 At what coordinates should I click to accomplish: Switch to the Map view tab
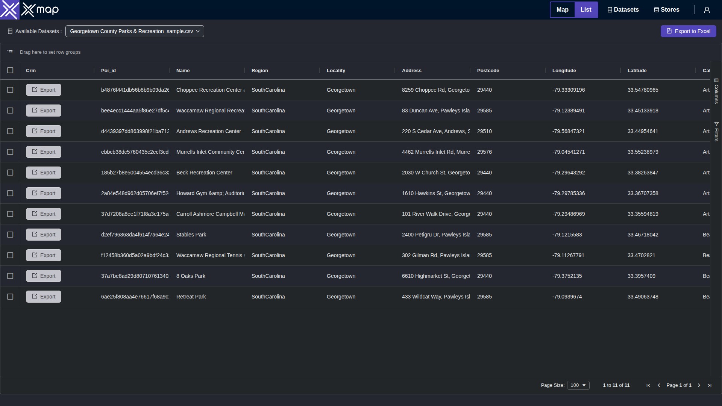tap(562, 10)
